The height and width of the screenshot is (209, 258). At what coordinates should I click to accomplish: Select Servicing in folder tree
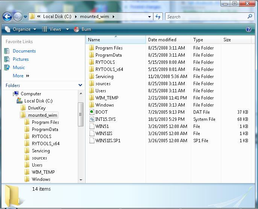pyautogui.click(x=41, y=151)
